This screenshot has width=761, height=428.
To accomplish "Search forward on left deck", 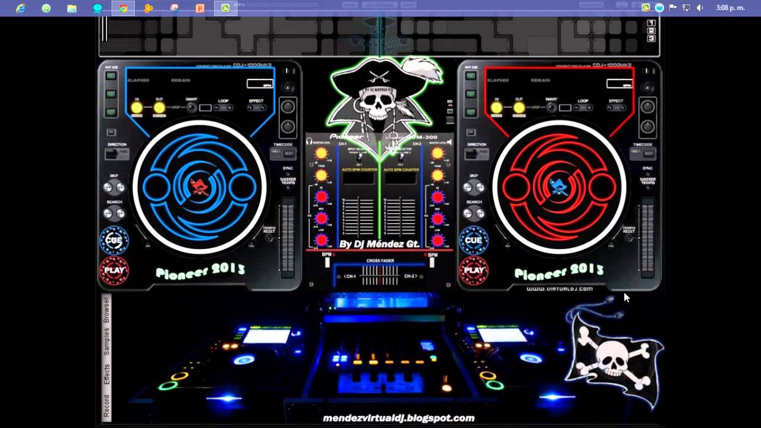I will click(x=120, y=213).
